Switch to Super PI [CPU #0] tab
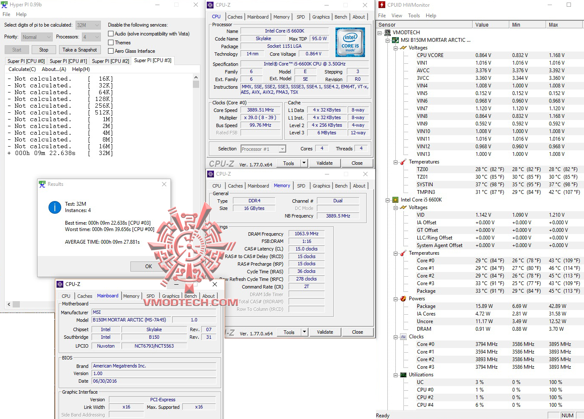The width and height of the screenshot is (584, 419). coord(26,61)
